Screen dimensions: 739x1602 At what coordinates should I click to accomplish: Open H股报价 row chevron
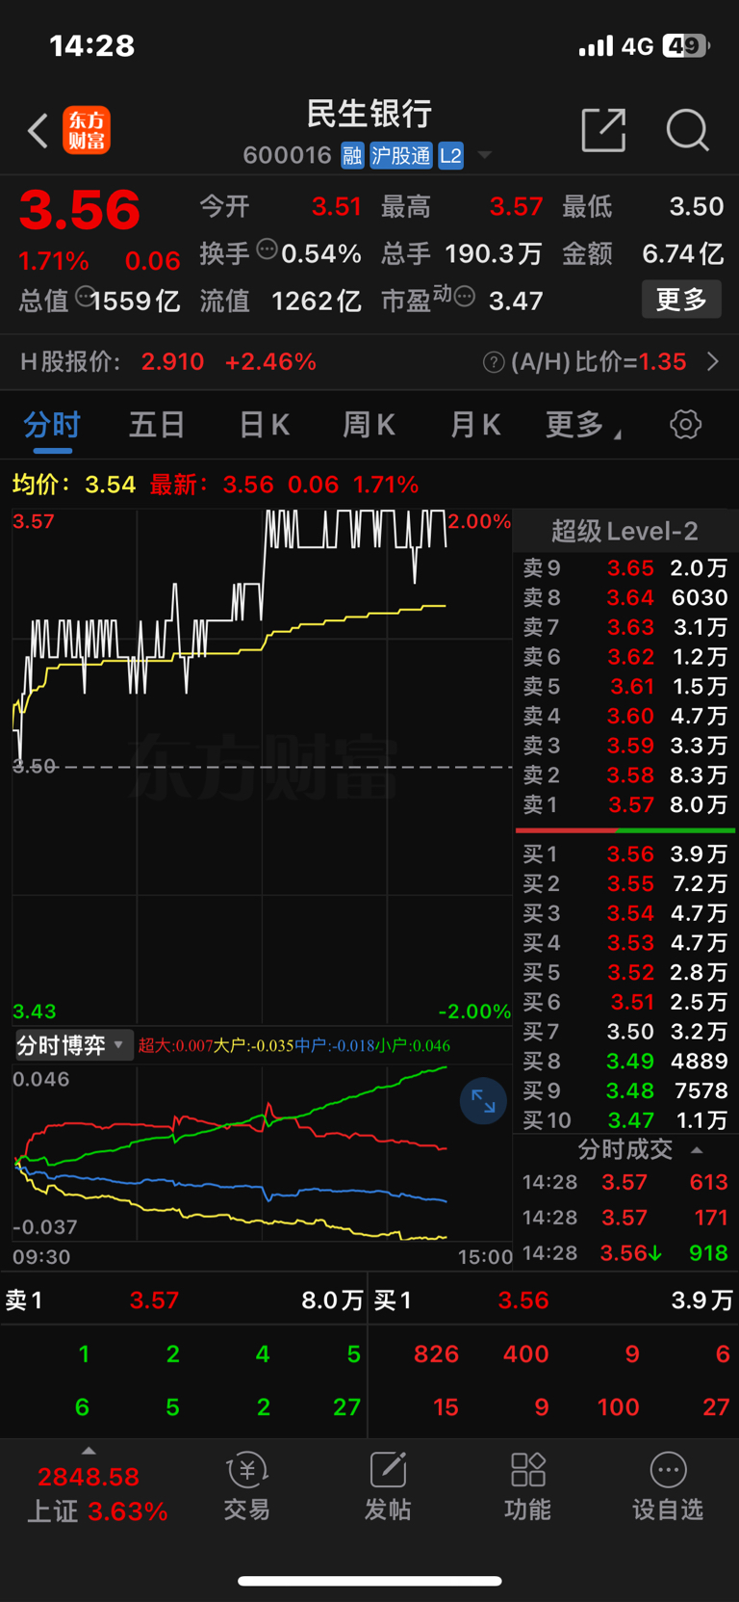coord(713,362)
